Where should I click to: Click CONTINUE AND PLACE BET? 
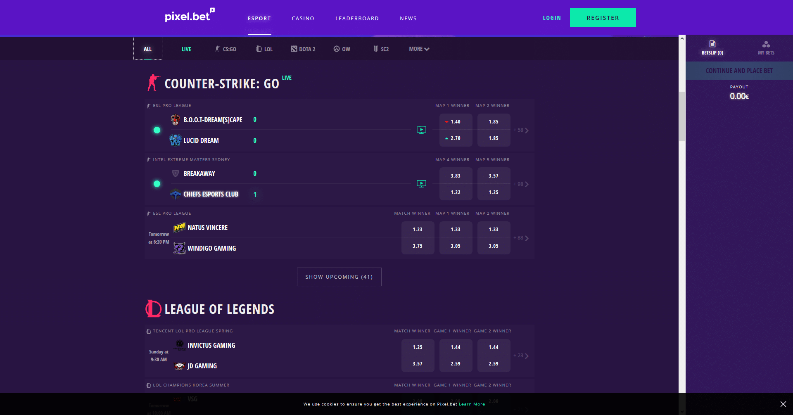[x=739, y=71]
